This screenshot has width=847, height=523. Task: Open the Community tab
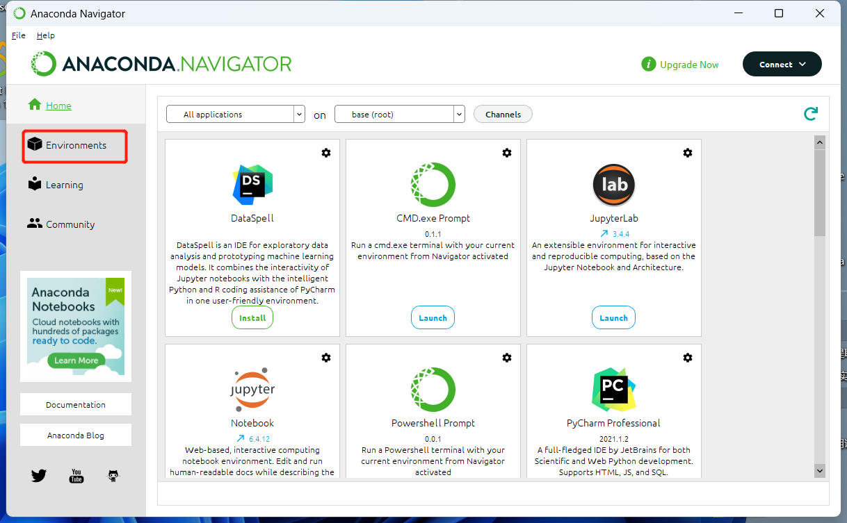coord(61,224)
